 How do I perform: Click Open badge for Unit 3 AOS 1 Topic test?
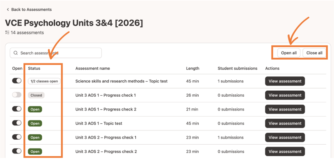pyautogui.click(x=35, y=123)
